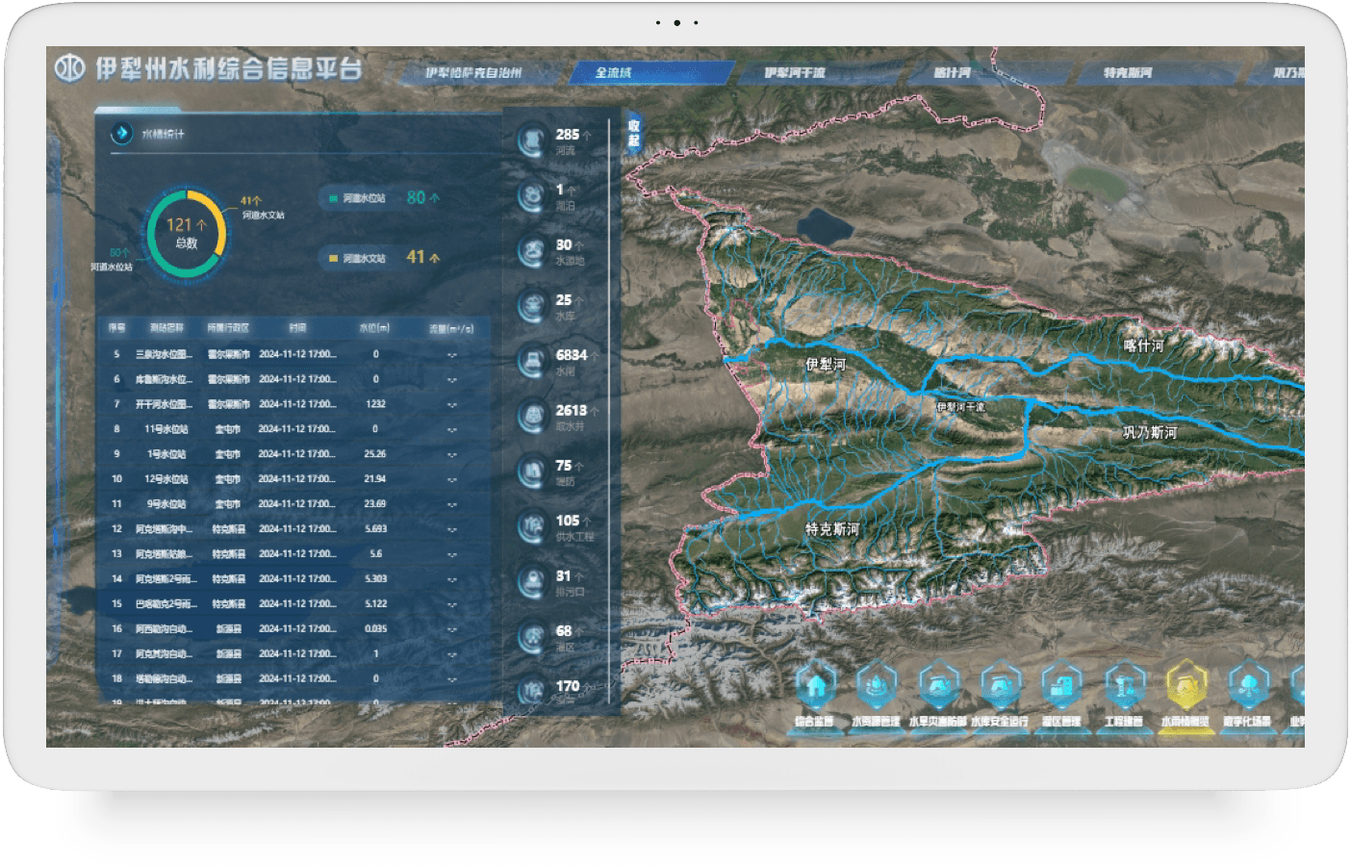
Task: Click the 25 水库 round icon
Action: pos(531,306)
